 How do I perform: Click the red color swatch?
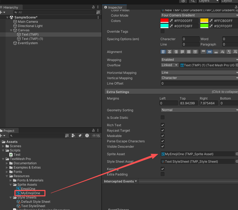164,21
